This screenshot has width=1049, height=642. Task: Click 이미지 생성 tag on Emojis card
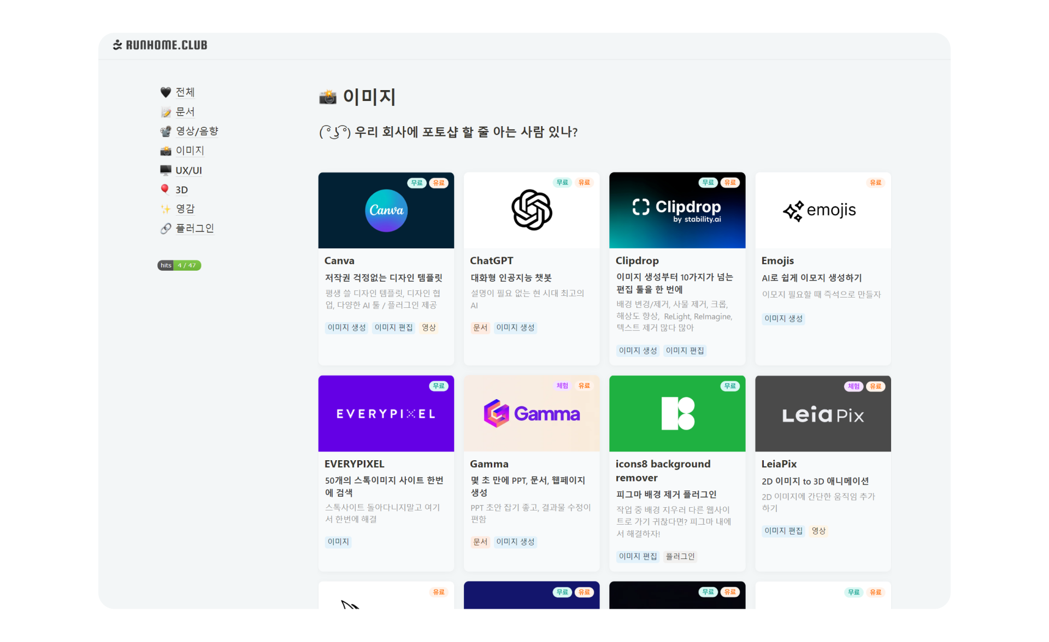783,318
